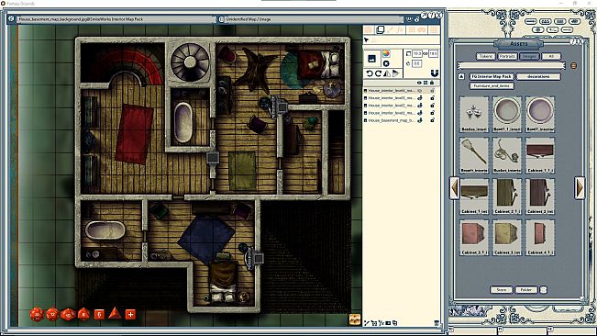Click the decorations folder breadcrumb
This screenshot has height=336, width=597.
tap(538, 76)
